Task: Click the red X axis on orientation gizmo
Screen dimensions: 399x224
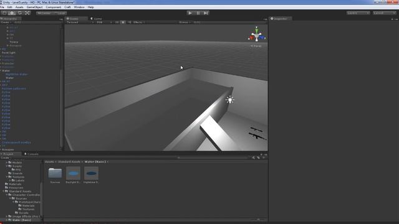Action: [x=252, y=38]
